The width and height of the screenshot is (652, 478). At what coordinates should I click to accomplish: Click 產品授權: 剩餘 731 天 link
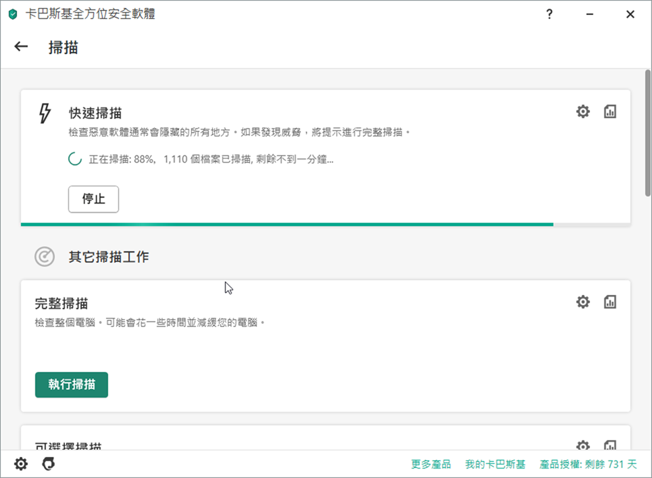pos(588,464)
